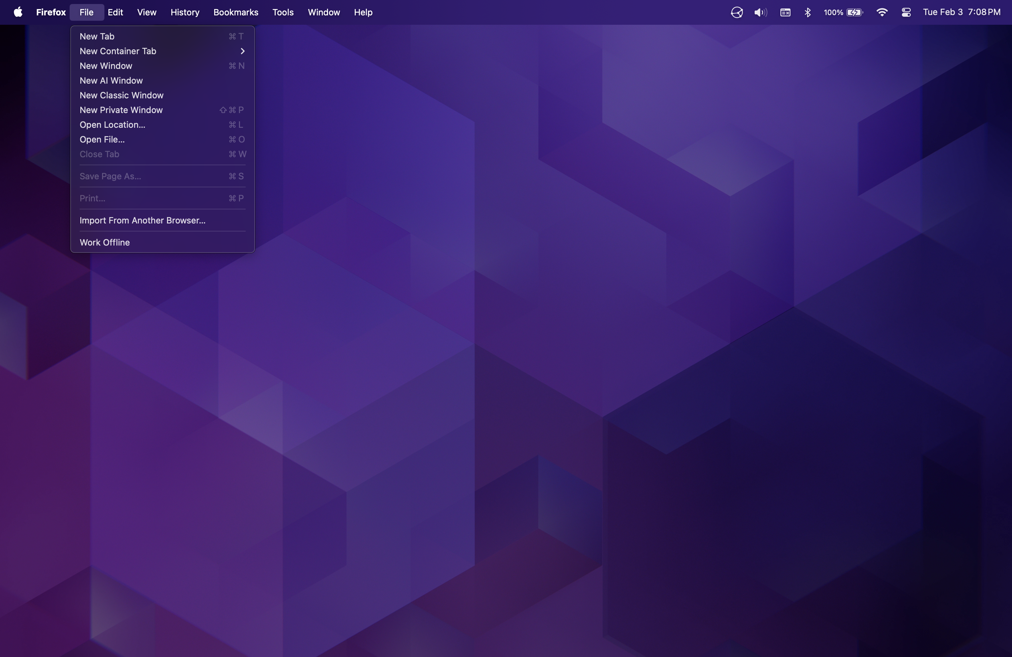This screenshot has height=657, width=1012.
Task: Open the History menu
Action: point(184,12)
